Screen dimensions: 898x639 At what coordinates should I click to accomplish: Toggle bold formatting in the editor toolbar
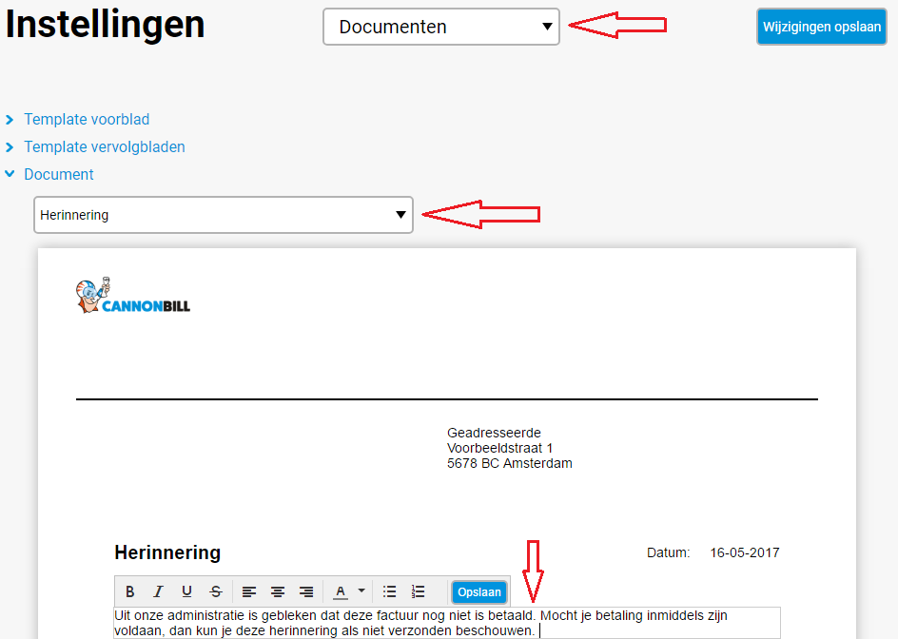tap(130, 591)
